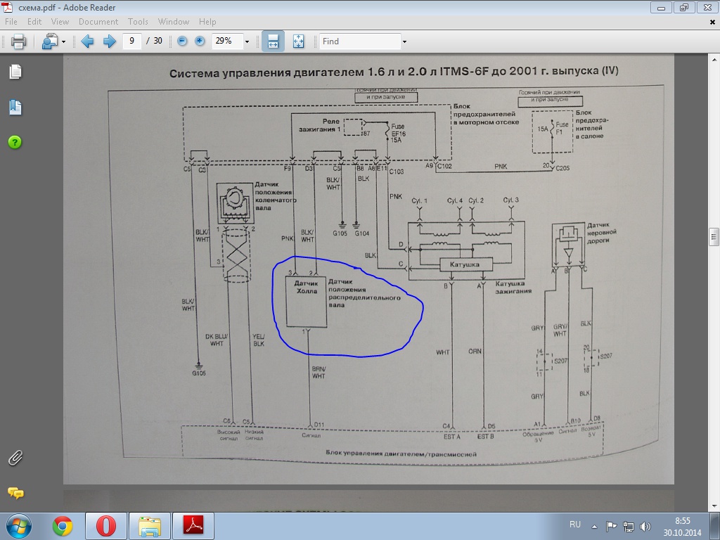Image resolution: width=720 pixels, height=540 pixels.
Task: Click the Find search text field
Action: (x=359, y=41)
